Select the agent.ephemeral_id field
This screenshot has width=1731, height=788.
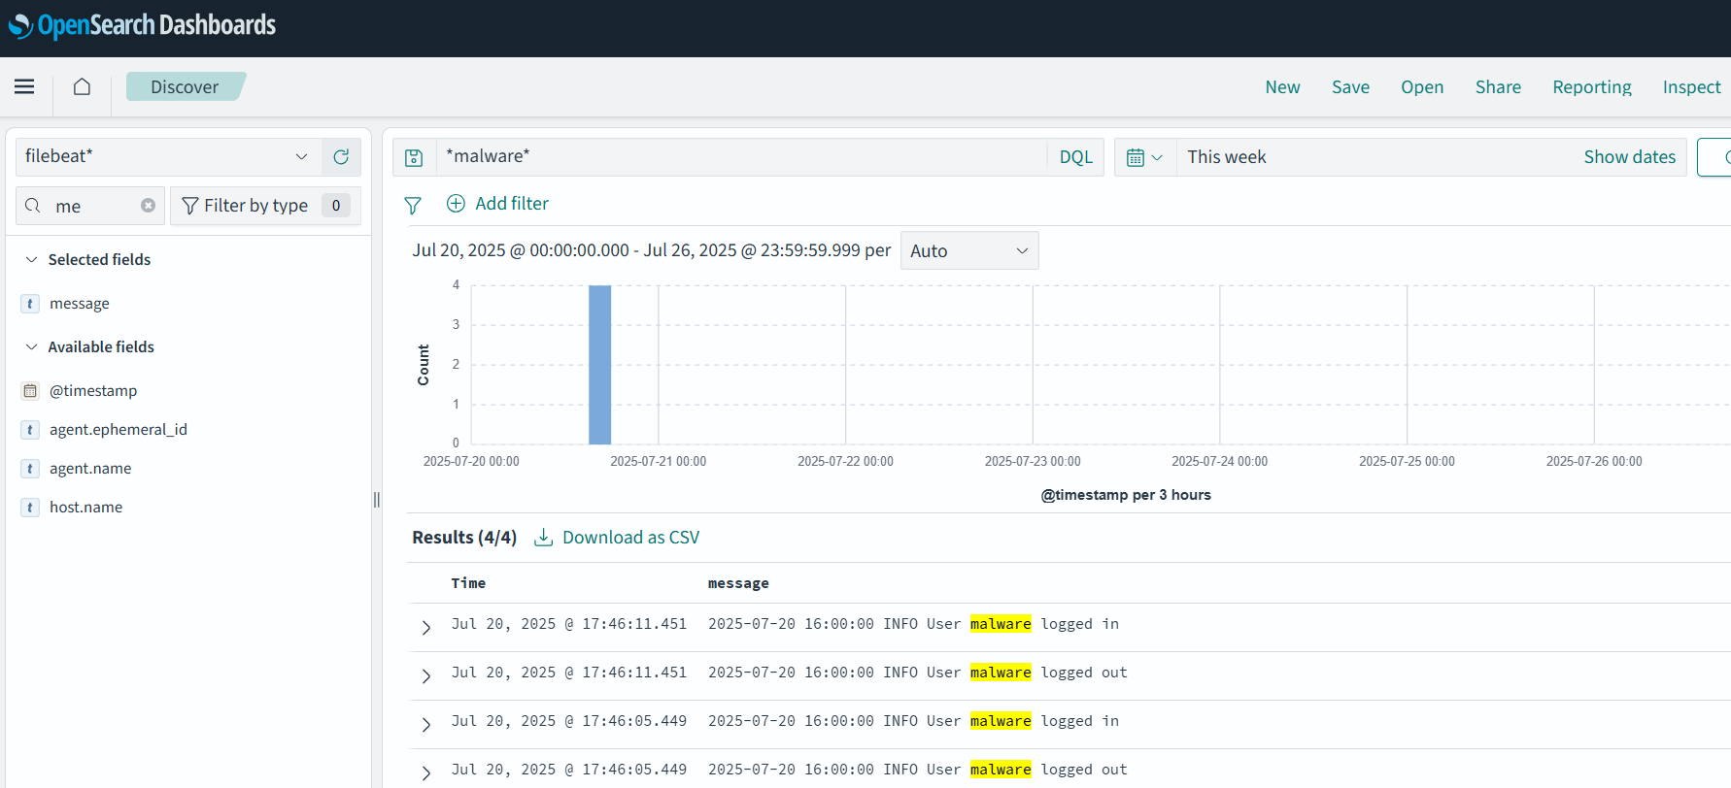(x=119, y=430)
